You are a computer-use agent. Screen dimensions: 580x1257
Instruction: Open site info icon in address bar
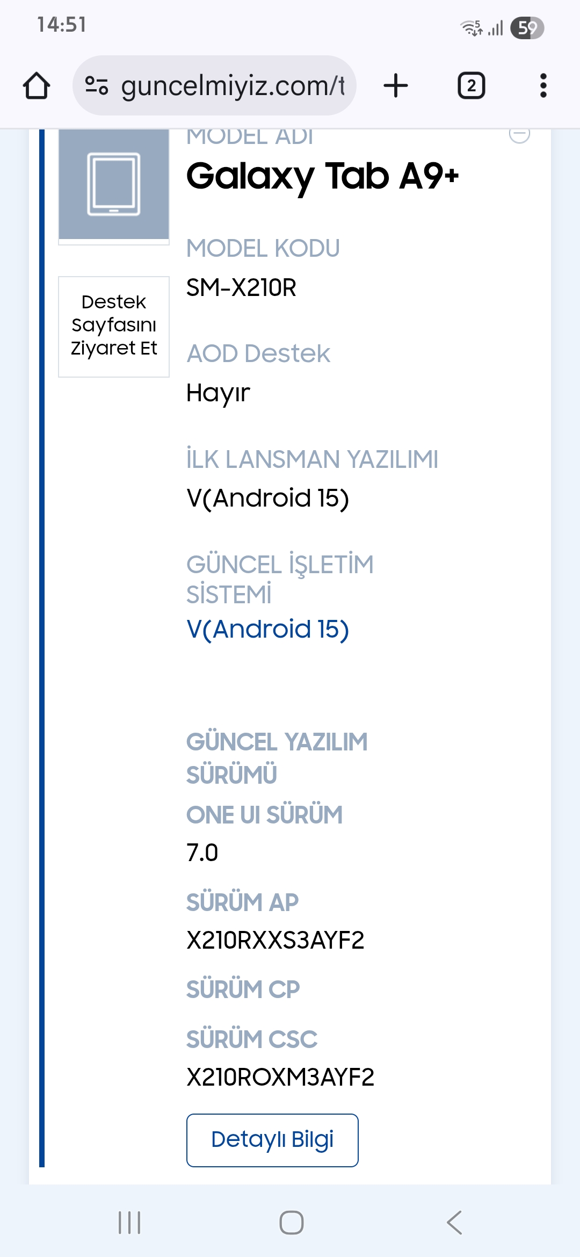[x=97, y=85]
